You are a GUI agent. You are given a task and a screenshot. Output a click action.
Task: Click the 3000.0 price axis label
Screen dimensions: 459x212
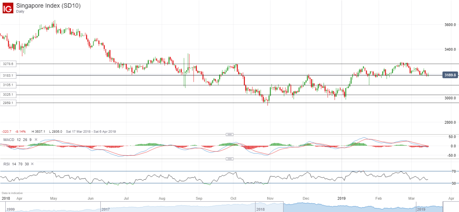[x=450, y=98]
